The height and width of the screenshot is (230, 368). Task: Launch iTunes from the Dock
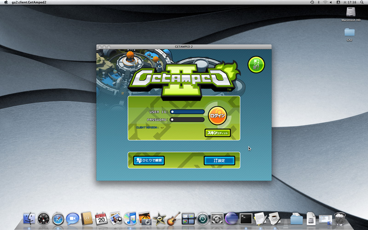pyautogui.click(x=130, y=218)
